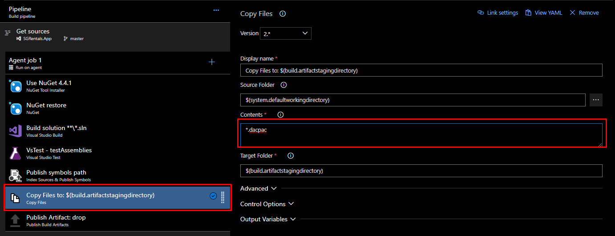Screen dimensions: 615x236
Task: Add a task to Agent job 1
Action: pyautogui.click(x=212, y=62)
